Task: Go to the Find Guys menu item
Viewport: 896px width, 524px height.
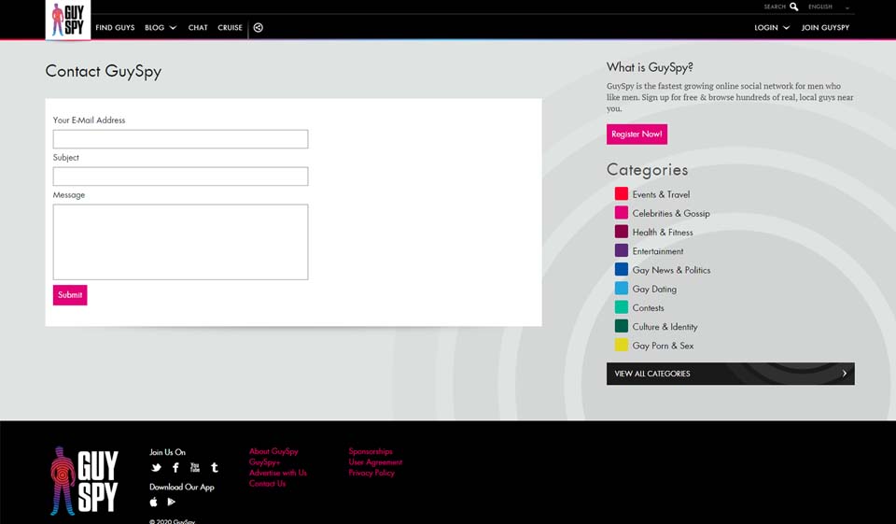Action: click(x=115, y=28)
